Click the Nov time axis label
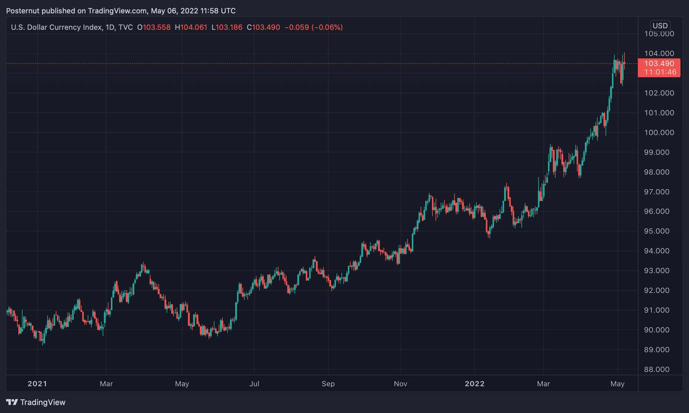This screenshot has width=689, height=413. [400, 384]
